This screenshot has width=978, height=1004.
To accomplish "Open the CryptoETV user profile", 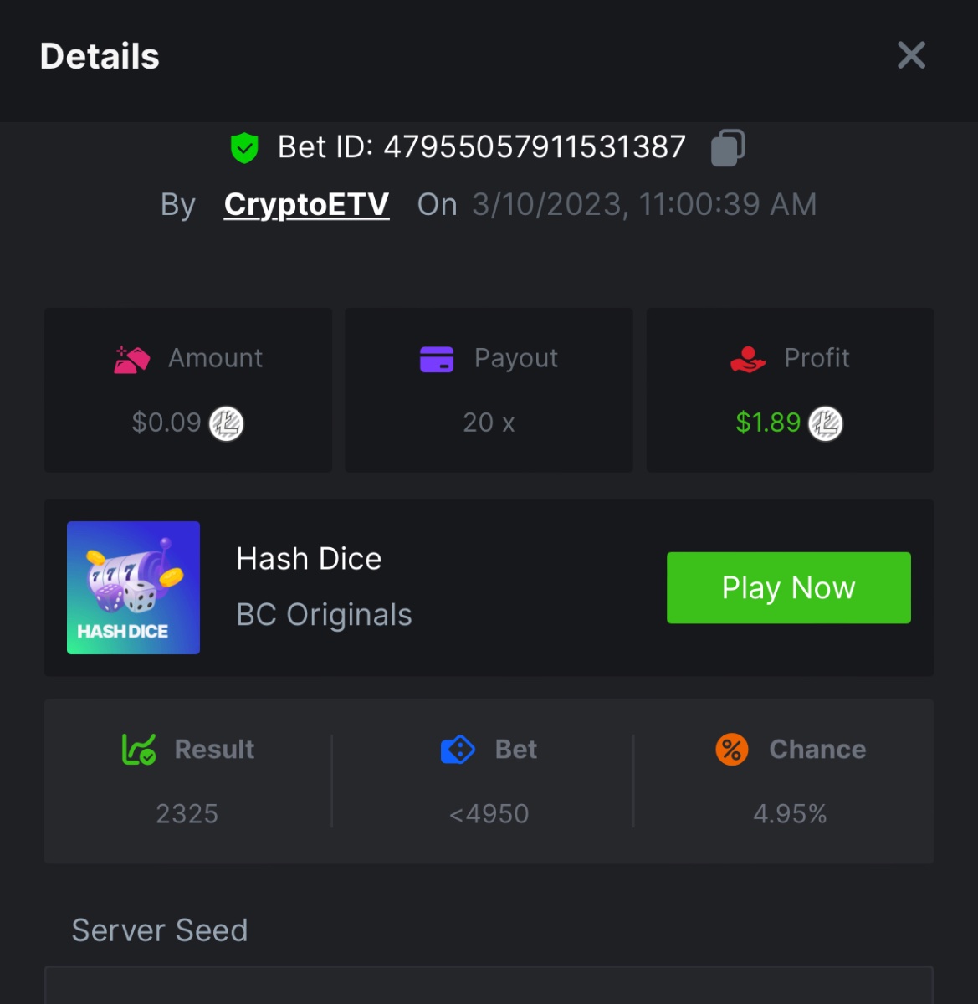I will click(306, 204).
